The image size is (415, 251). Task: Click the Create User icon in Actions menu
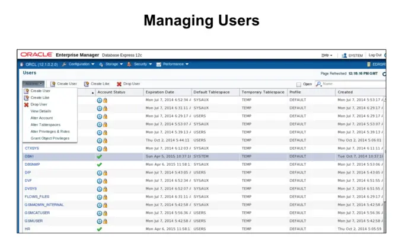[26, 91]
